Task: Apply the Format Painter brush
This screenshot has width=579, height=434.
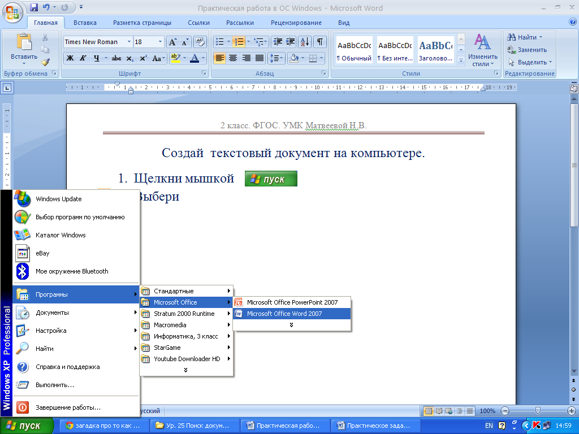Action: [45, 62]
